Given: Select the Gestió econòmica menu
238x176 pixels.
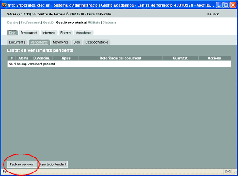Looking at the screenshot, I should click(71, 22).
